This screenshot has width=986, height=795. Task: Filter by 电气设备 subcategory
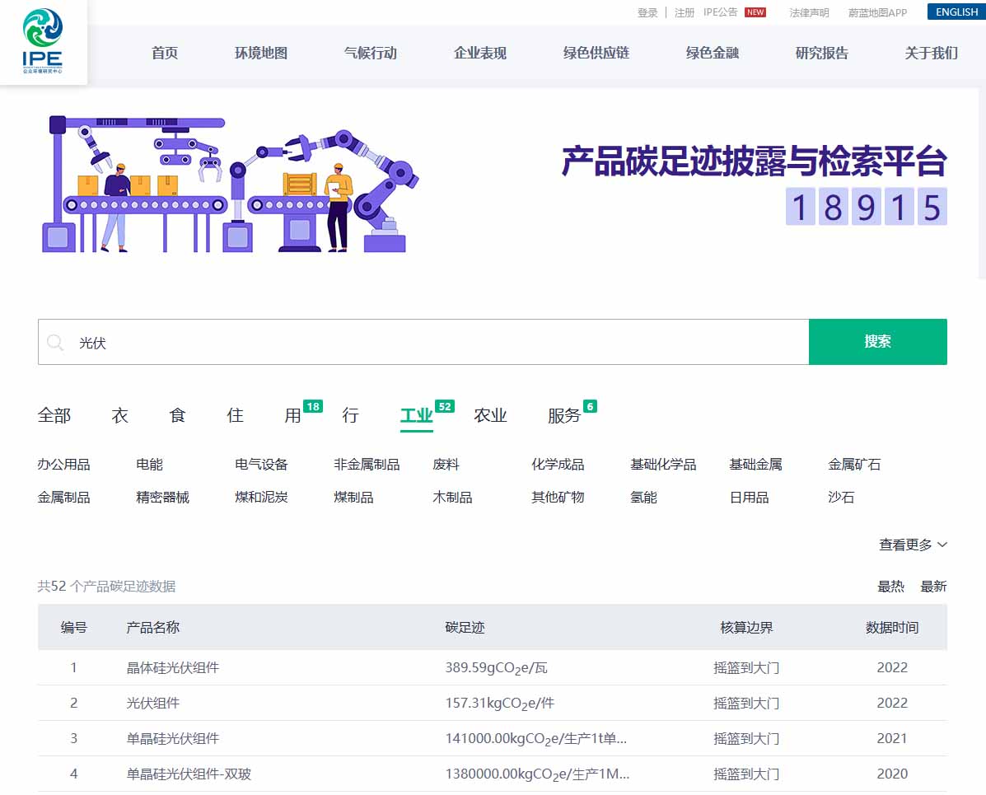(x=261, y=465)
